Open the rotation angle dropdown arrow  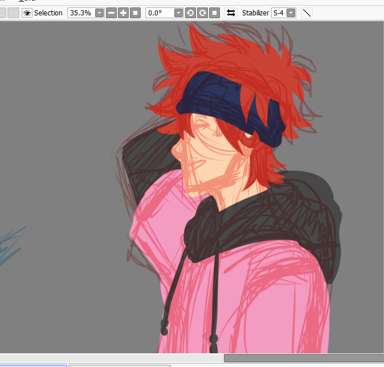click(x=178, y=13)
